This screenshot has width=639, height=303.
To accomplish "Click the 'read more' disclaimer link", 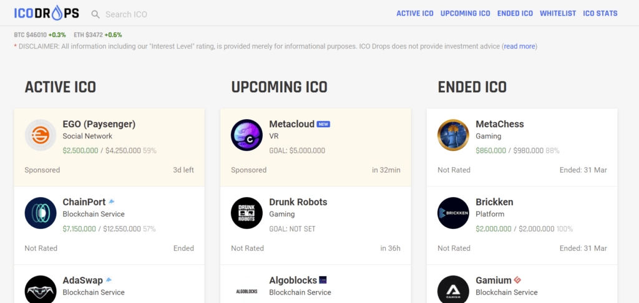I will [x=519, y=46].
